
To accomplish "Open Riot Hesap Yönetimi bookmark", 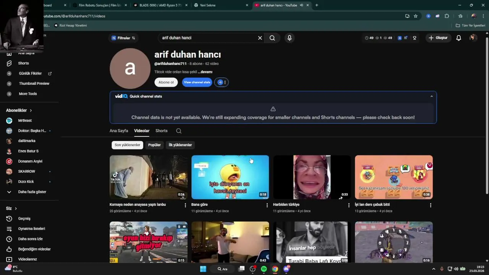I will pyautogui.click(x=71, y=26).
